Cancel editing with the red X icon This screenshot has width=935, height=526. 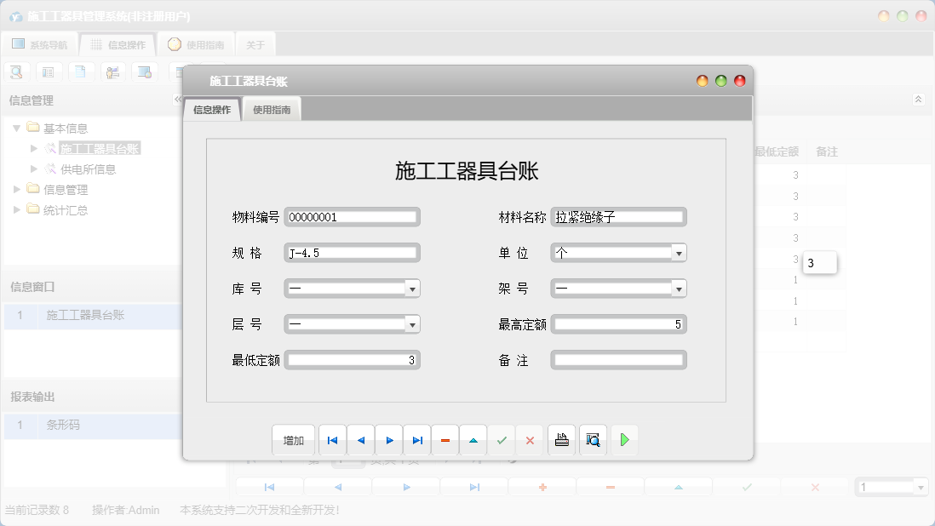529,440
